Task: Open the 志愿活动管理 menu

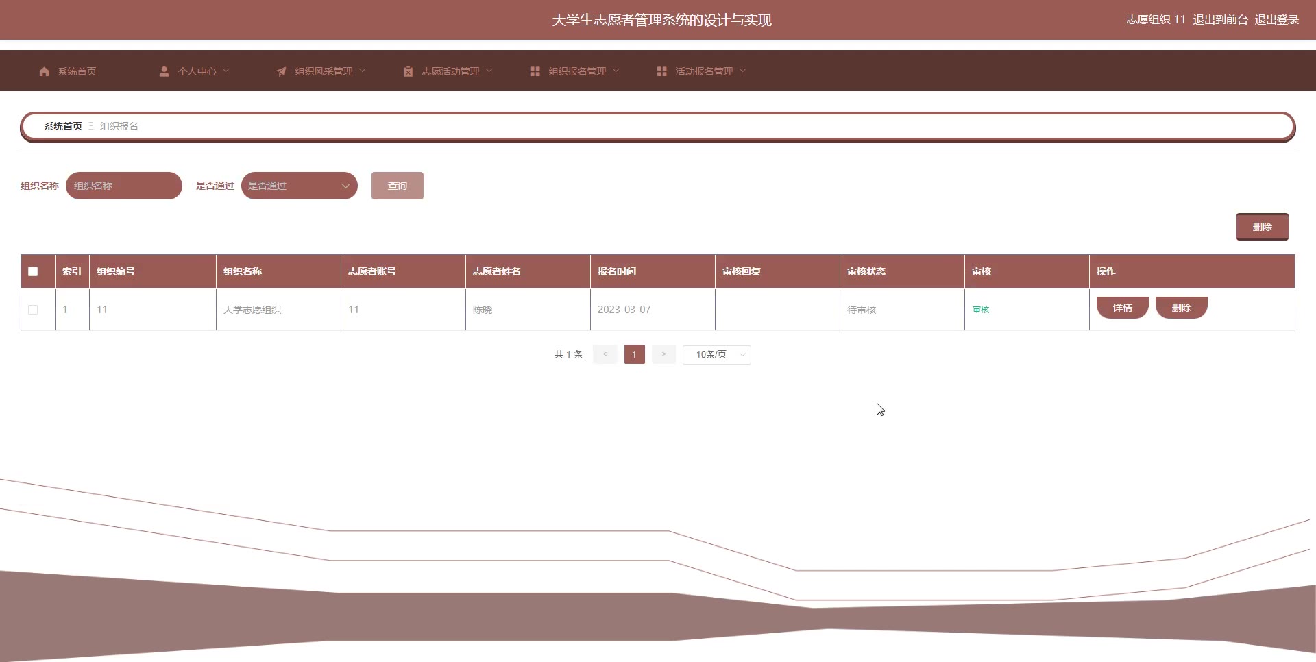Action: click(448, 71)
